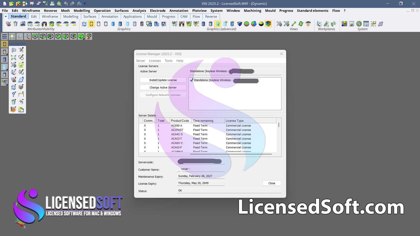Click the yellow dimension measure icon in floating palette

click(x=21, y=94)
